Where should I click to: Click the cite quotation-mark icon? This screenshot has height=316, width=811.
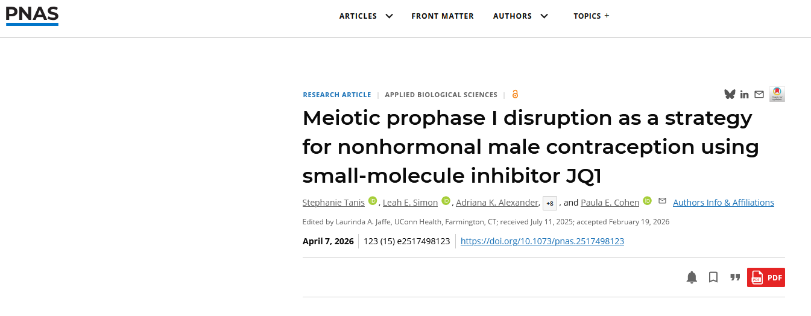click(735, 277)
